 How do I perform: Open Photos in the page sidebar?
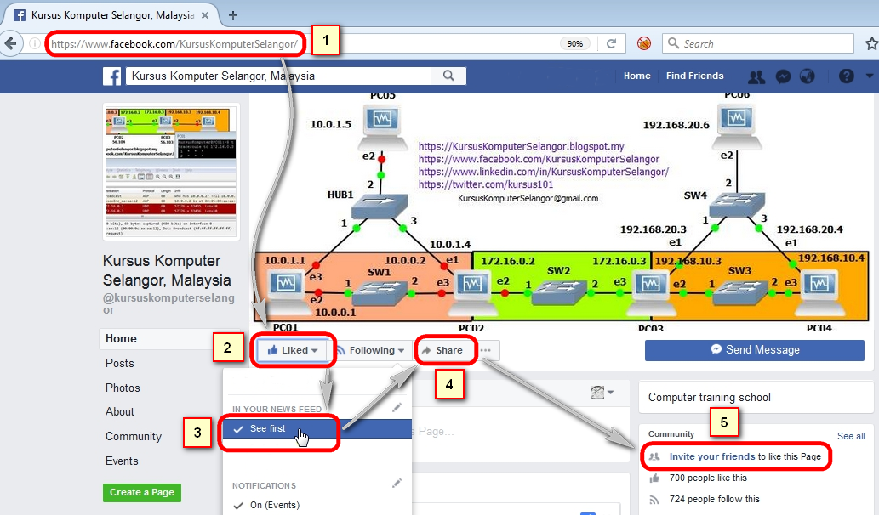123,388
